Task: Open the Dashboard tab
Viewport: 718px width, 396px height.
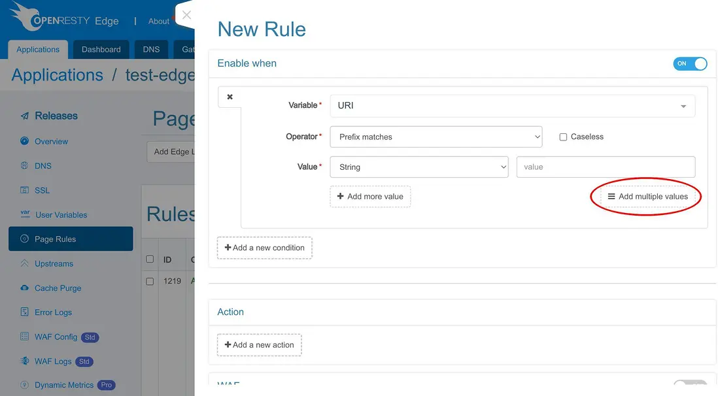Action: coord(101,50)
